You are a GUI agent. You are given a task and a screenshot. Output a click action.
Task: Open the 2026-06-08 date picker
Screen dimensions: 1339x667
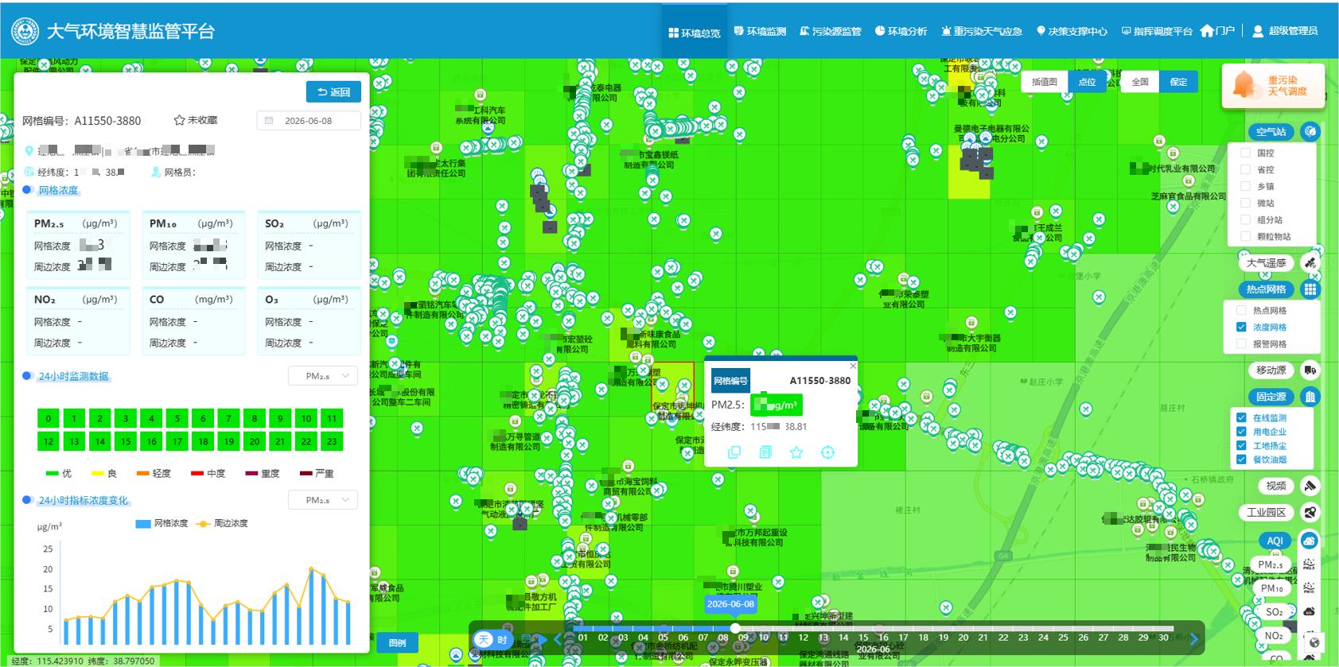pos(309,121)
